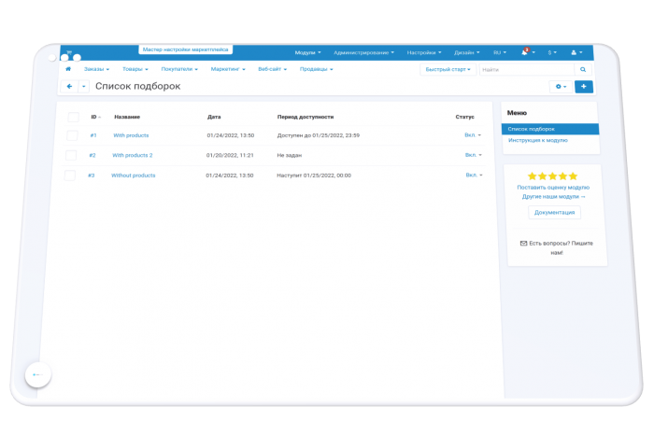
Task: Expand the Быстрый старт dropdown
Action: click(x=448, y=70)
